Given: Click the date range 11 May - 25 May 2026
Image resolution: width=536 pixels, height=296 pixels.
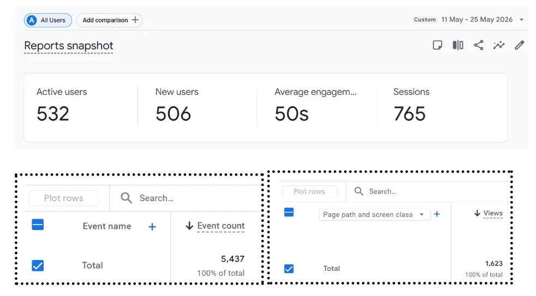Looking at the screenshot, I should tap(477, 20).
